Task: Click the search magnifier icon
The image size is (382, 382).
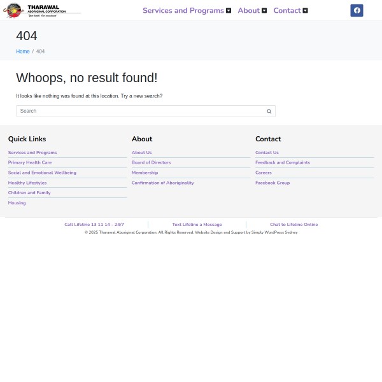Action: coord(269,111)
